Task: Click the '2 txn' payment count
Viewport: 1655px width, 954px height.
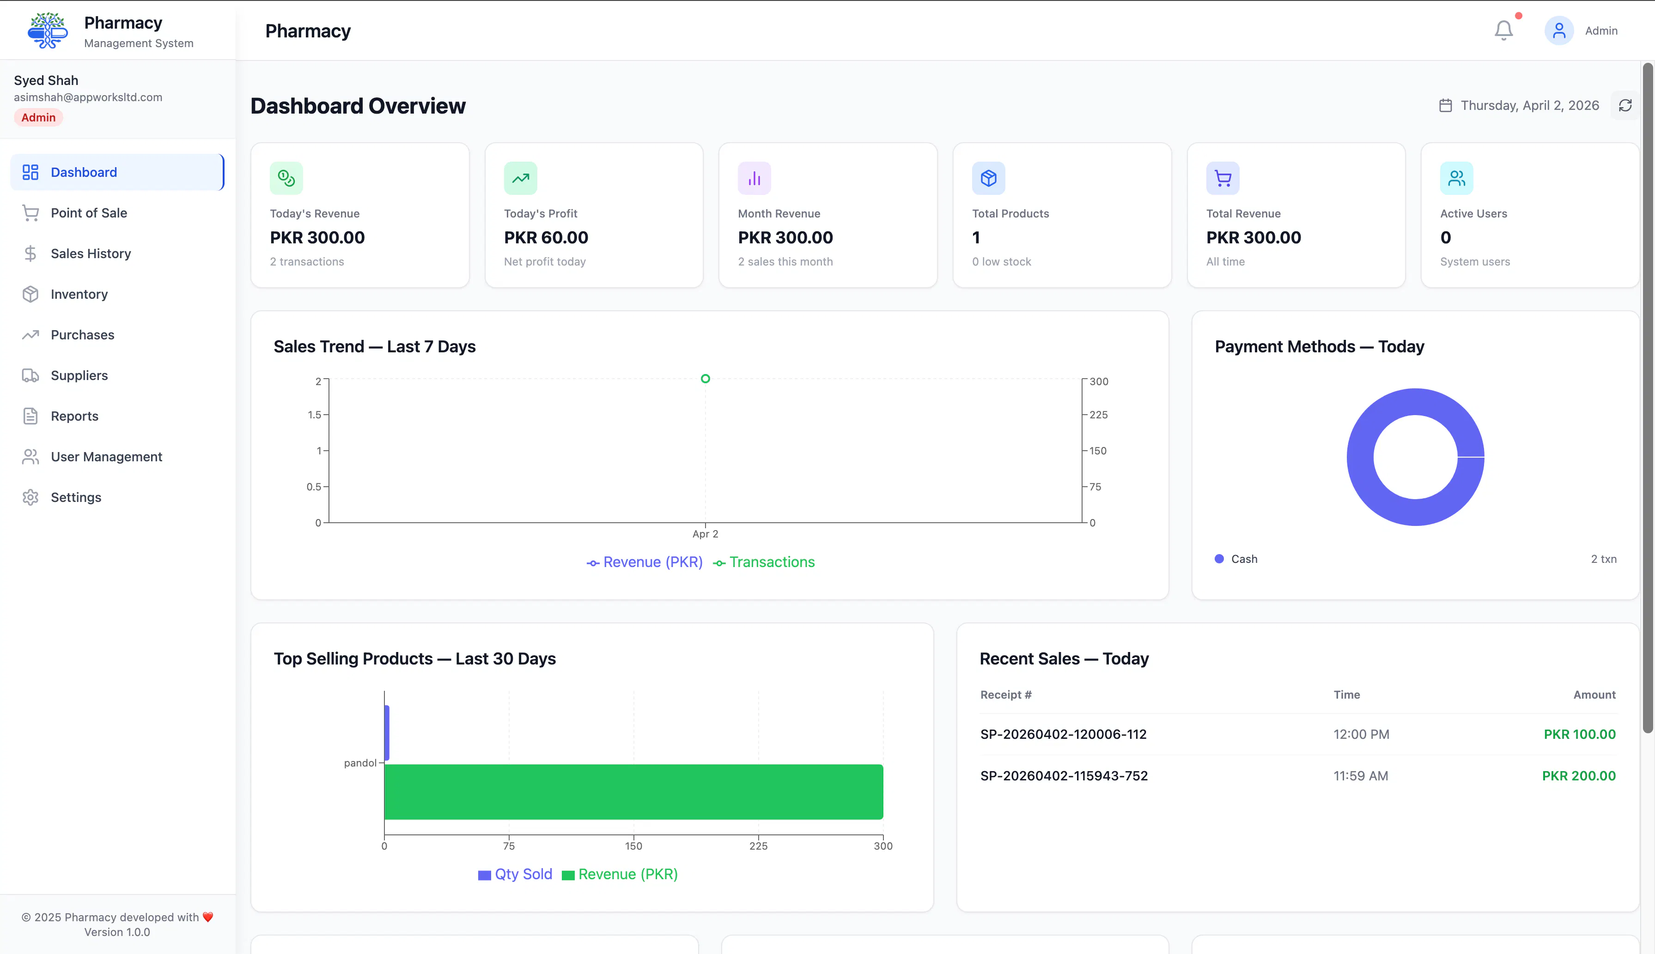Action: 1603,559
